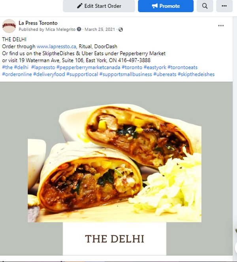Open the post options ellipsis menu

point(221,26)
